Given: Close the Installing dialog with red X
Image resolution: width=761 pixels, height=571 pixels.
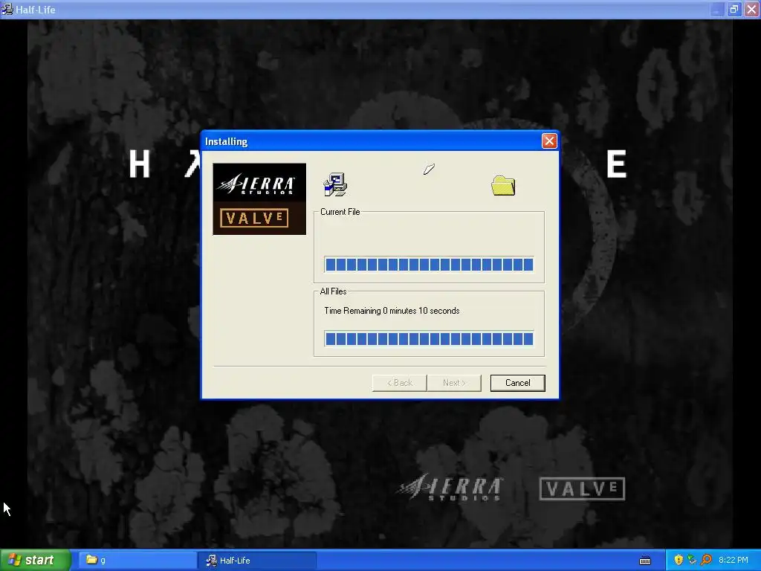Looking at the screenshot, I should tap(549, 141).
